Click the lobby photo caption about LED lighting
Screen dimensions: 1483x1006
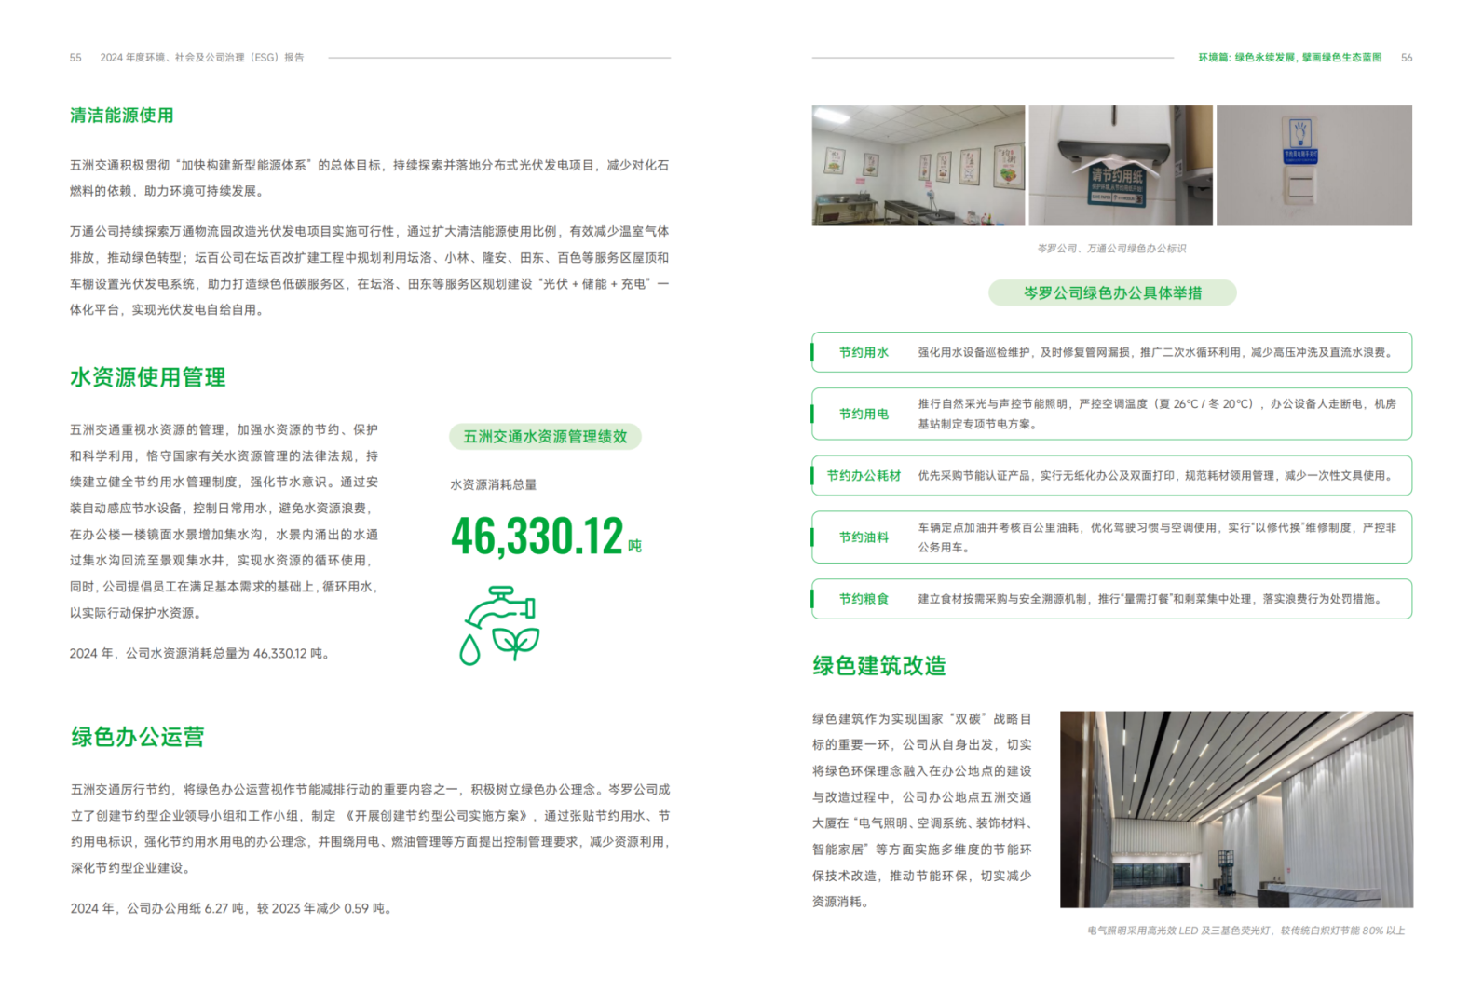point(1245,931)
